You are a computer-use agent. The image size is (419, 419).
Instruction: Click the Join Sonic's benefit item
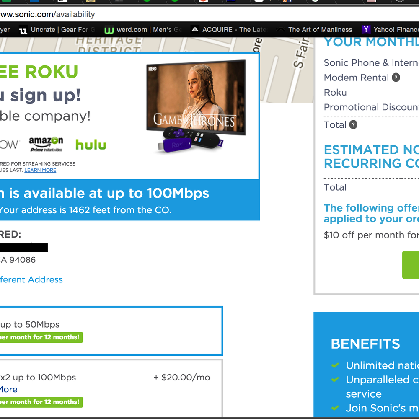(383, 408)
